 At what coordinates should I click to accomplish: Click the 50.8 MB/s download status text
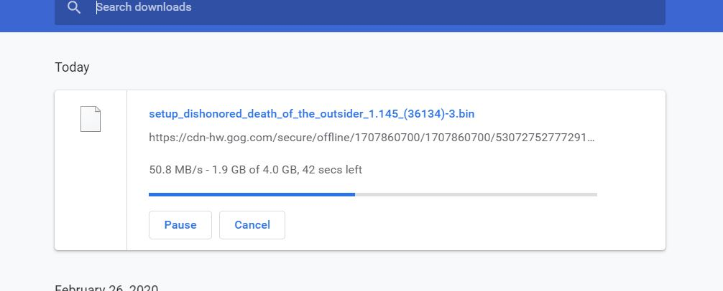(175, 170)
